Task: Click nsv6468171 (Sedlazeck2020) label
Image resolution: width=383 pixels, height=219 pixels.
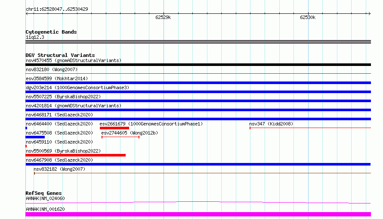Action: (x=59, y=115)
